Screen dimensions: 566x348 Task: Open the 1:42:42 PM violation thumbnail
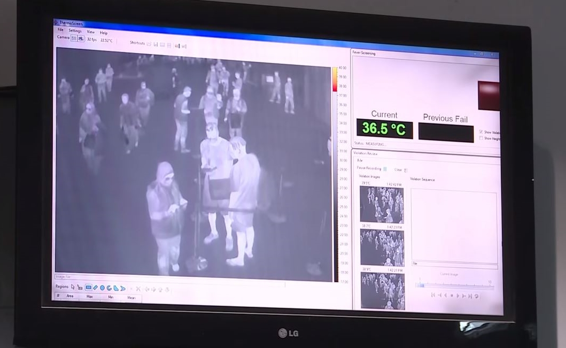click(x=382, y=204)
